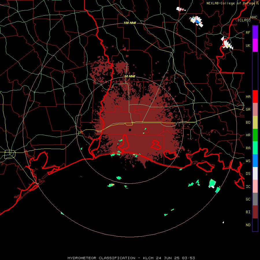
Task: Click the HHC product code label
Action: click(x=254, y=17)
